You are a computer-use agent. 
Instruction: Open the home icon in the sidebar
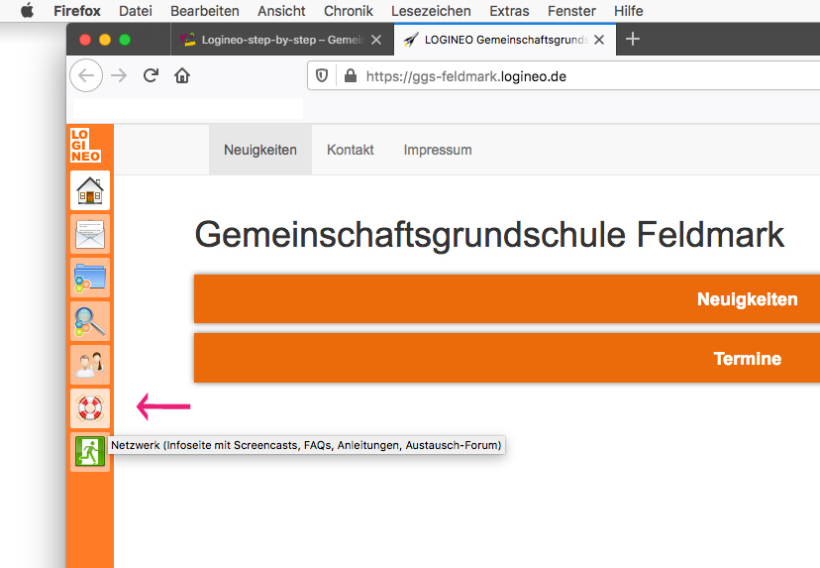(x=90, y=189)
